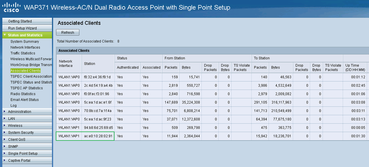Viewport: 369px width, 167px height.
Task: Click up time 00:03:13
Action: click(358, 119)
